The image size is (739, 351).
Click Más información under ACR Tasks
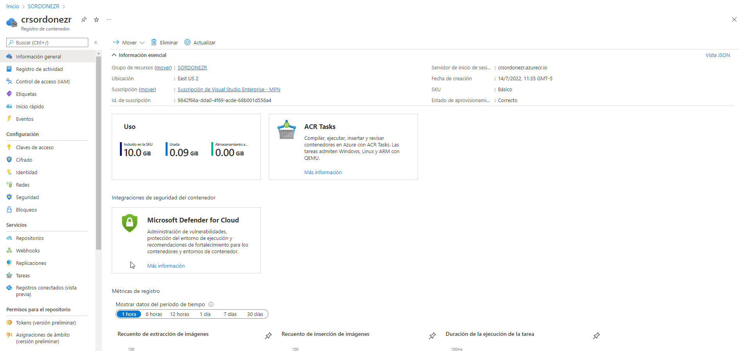(x=323, y=172)
